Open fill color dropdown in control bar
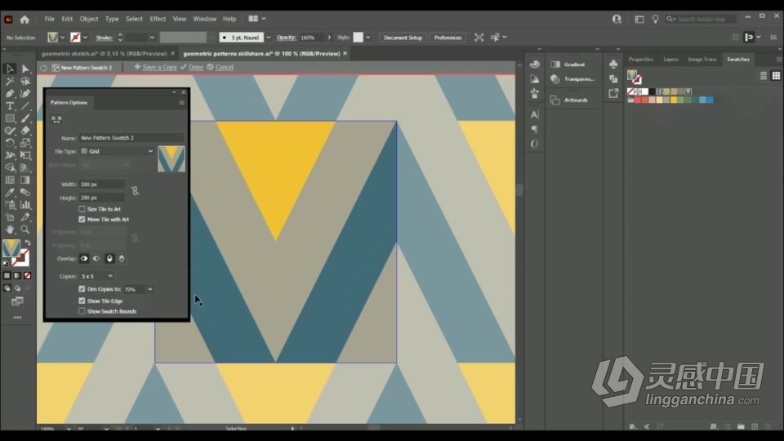The image size is (784, 441). point(63,38)
